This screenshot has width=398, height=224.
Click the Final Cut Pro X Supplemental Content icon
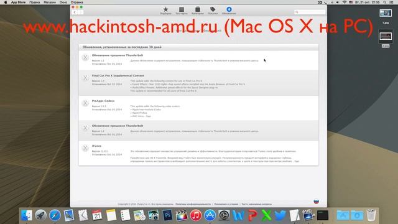tap(85, 78)
